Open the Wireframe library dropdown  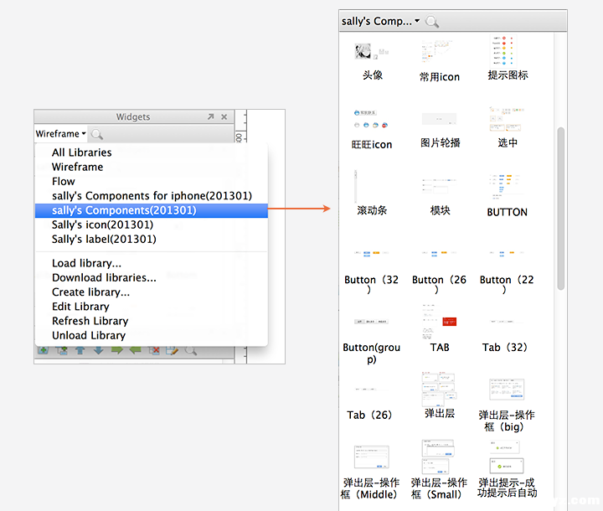click(x=60, y=134)
